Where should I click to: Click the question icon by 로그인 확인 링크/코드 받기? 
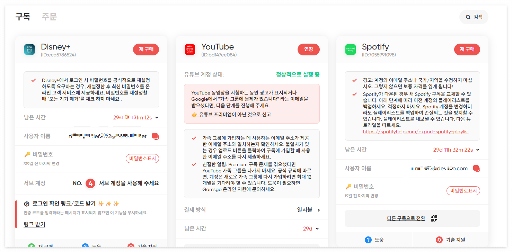[x=27, y=204]
